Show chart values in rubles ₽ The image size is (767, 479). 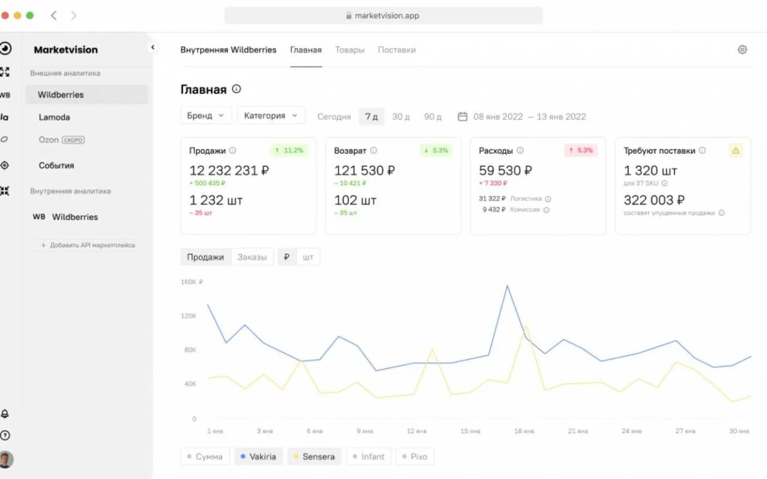(x=287, y=257)
